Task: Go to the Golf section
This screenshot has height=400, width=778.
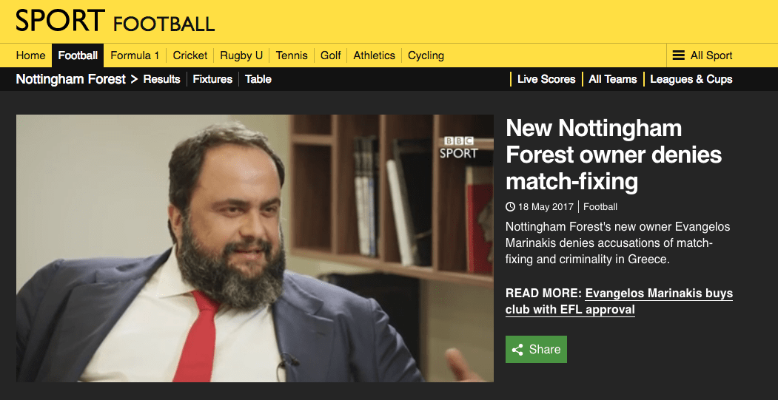Action: [x=330, y=55]
